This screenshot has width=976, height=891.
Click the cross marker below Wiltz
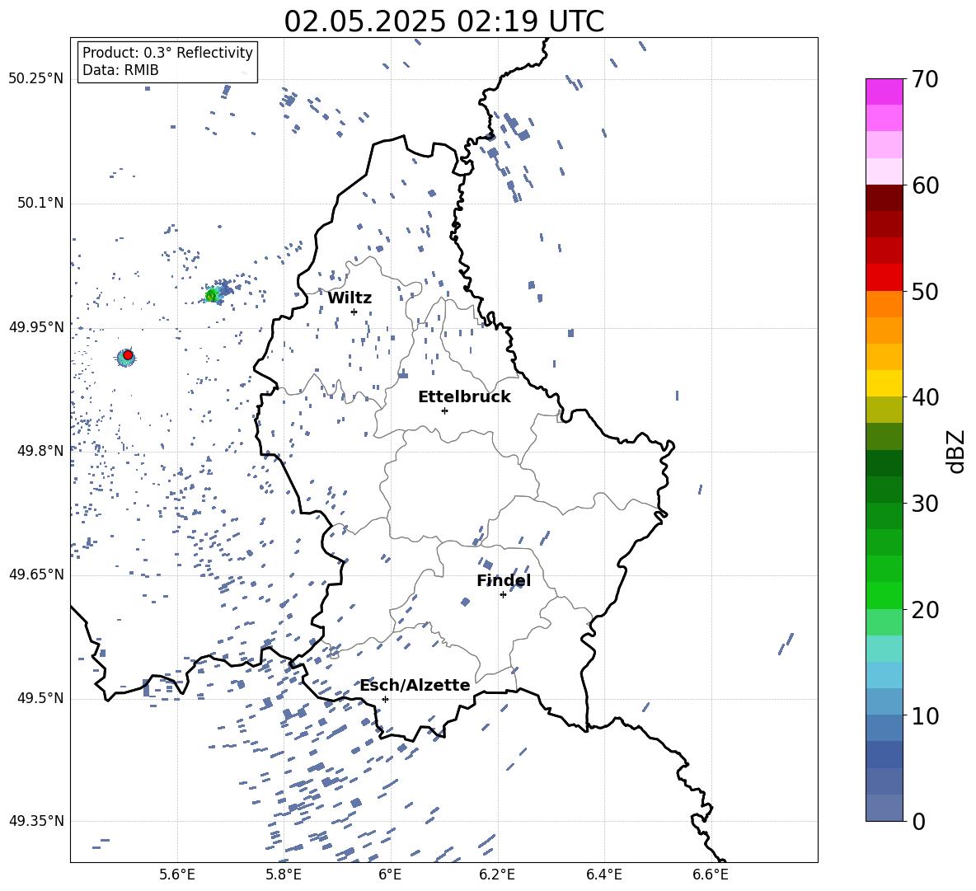pyautogui.click(x=354, y=312)
